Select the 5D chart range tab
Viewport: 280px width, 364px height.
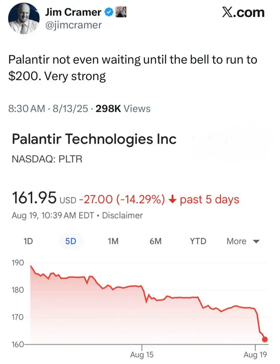[71, 241]
